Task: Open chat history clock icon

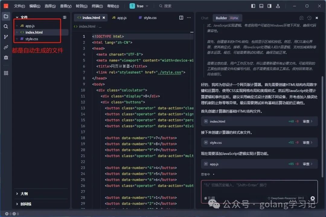Action: coord(309,18)
